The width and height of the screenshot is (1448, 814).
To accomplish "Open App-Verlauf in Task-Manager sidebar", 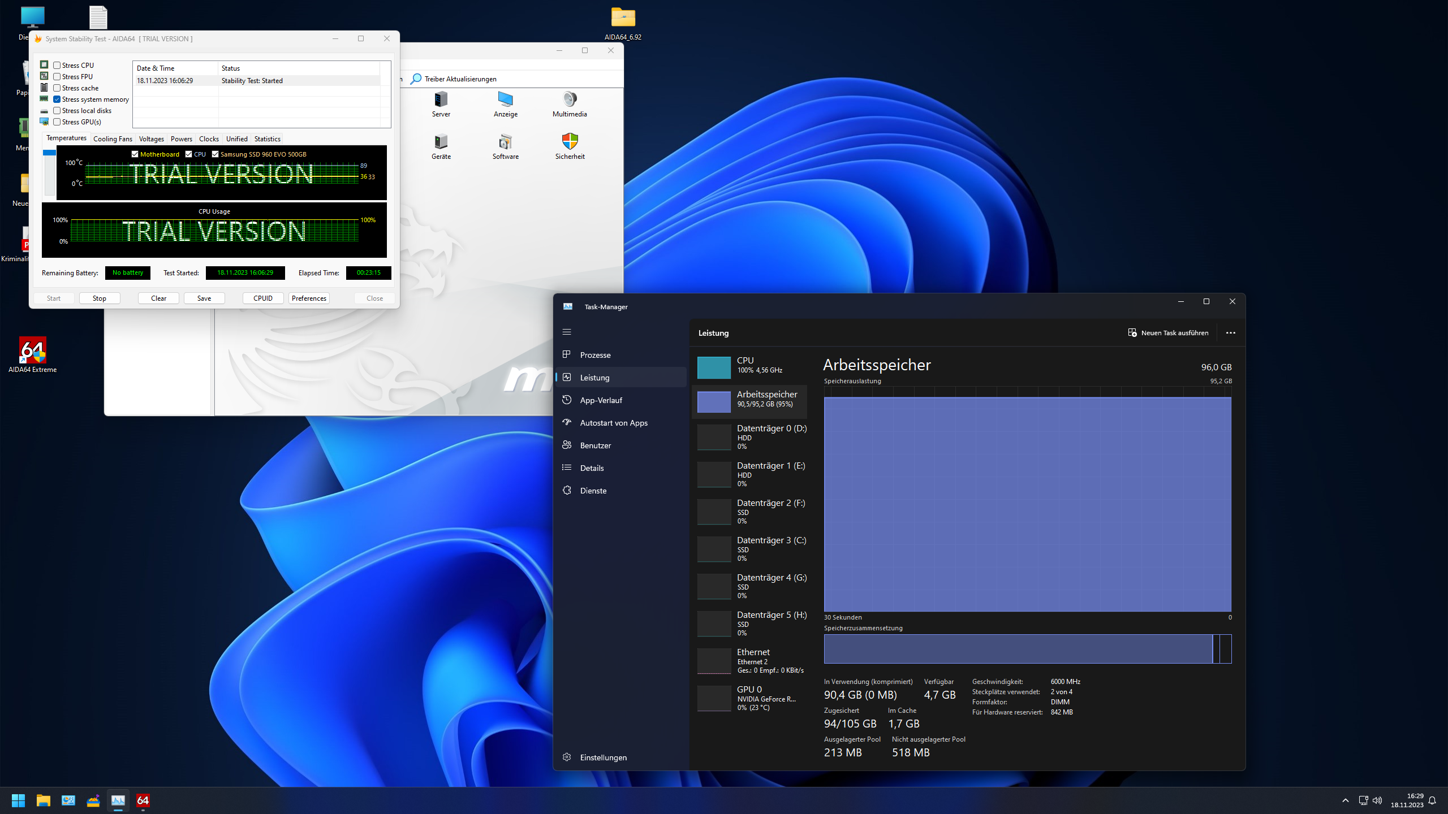I will [x=621, y=400].
